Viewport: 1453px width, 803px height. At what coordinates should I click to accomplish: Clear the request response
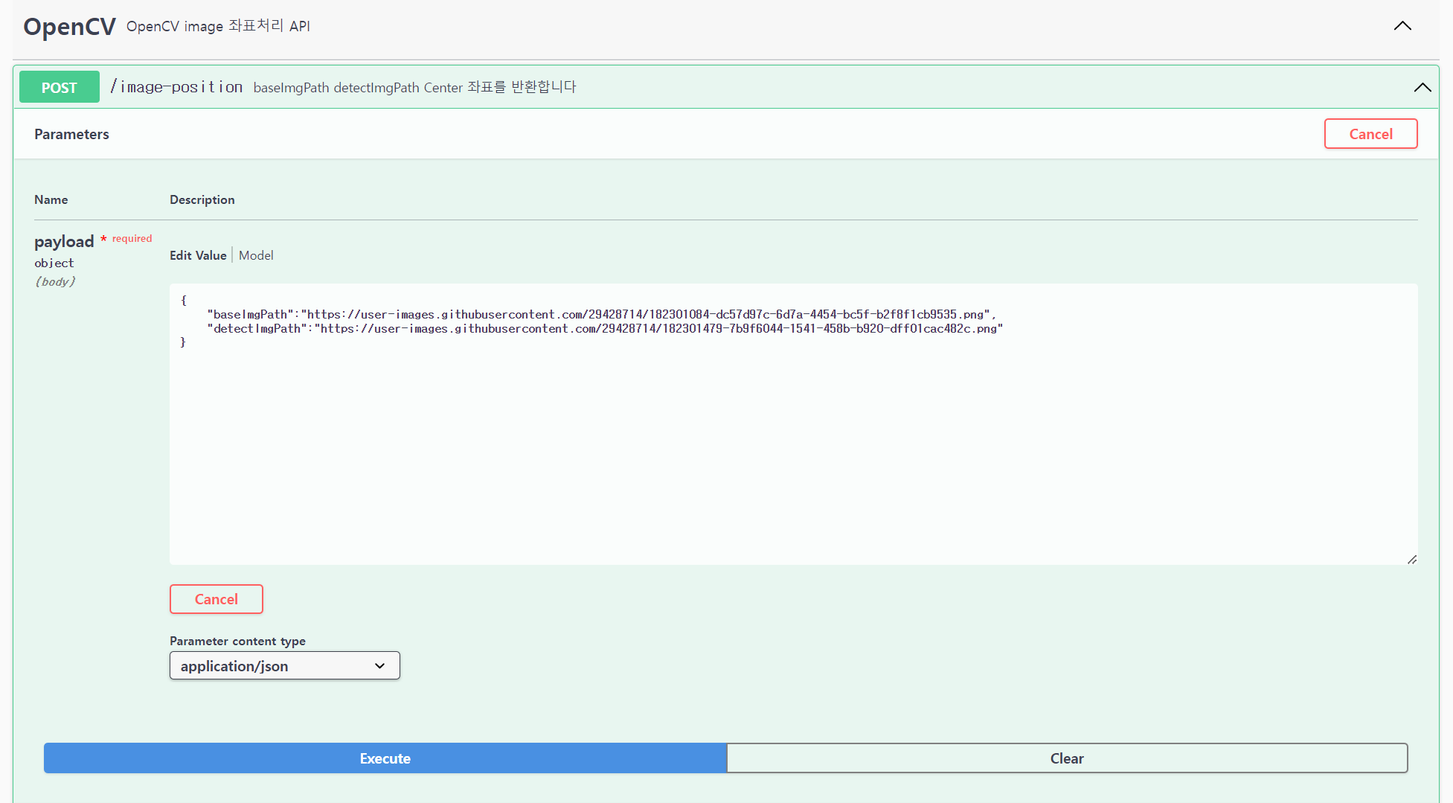[x=1067, y=758]
